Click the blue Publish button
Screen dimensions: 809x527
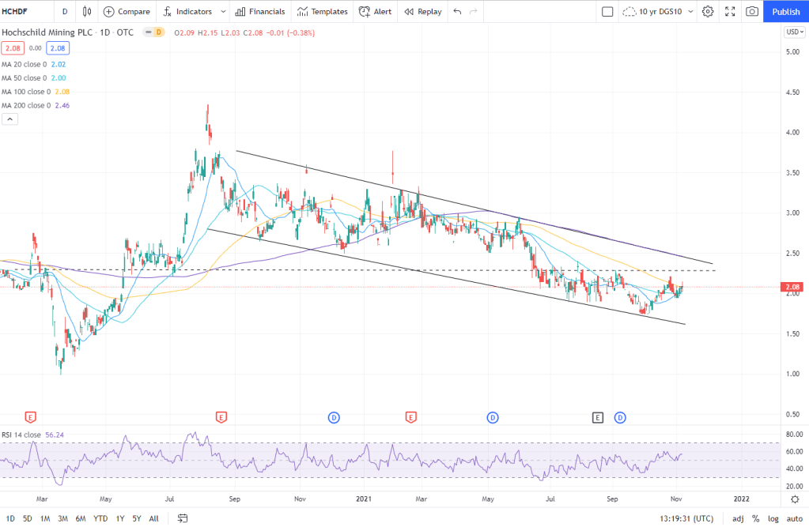point(785,12)
